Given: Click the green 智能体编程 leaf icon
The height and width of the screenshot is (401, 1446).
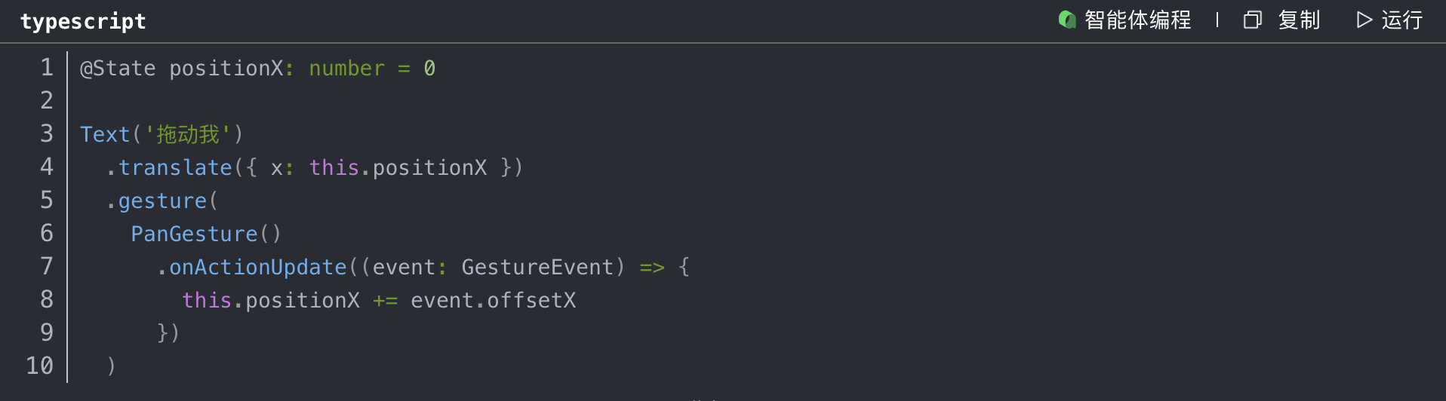Looking at the screenshot, I should coord(1066,20).
